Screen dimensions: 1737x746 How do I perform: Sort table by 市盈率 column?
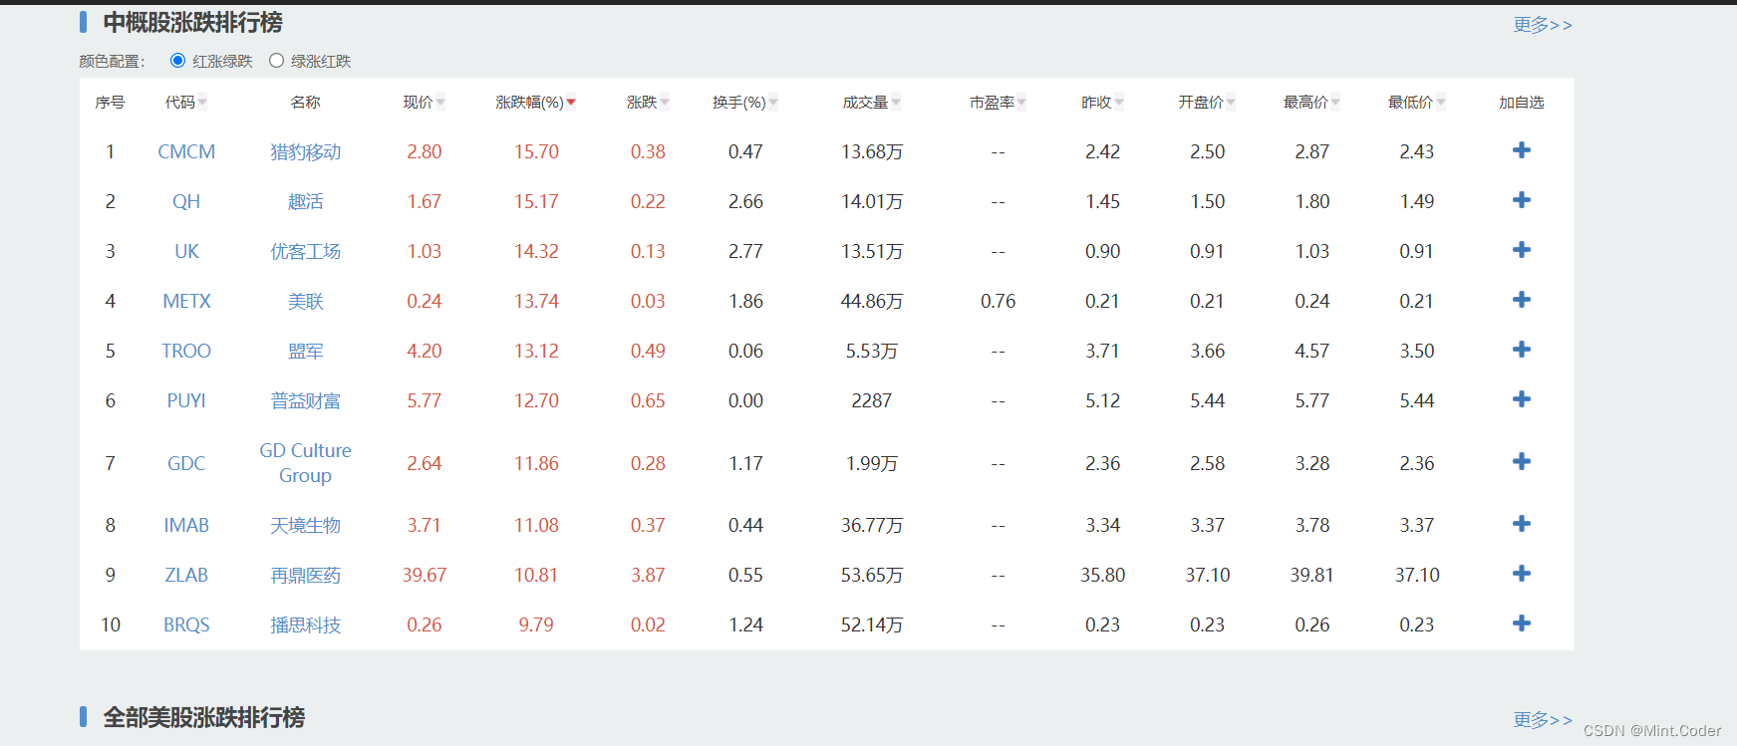point(998,103)
